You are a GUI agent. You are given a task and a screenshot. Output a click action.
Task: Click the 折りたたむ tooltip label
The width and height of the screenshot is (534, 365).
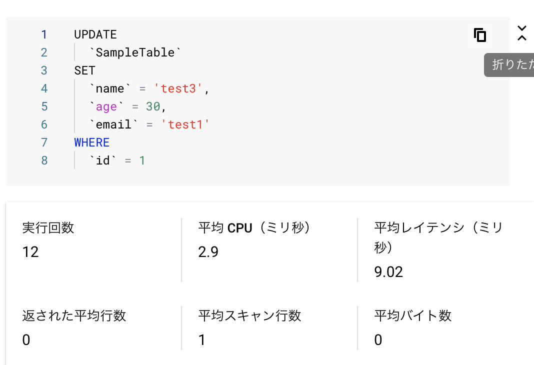[509, 64]
